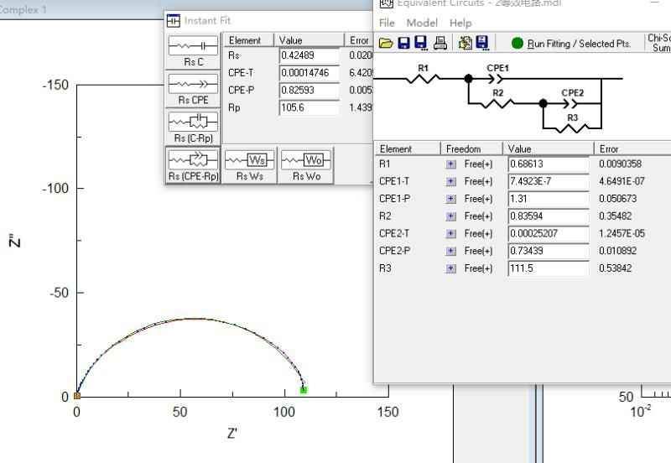This screenshot has height=463, width=671.
Task: Pick the Rs (C-Rp) circuit model
Action: [193, 126]
